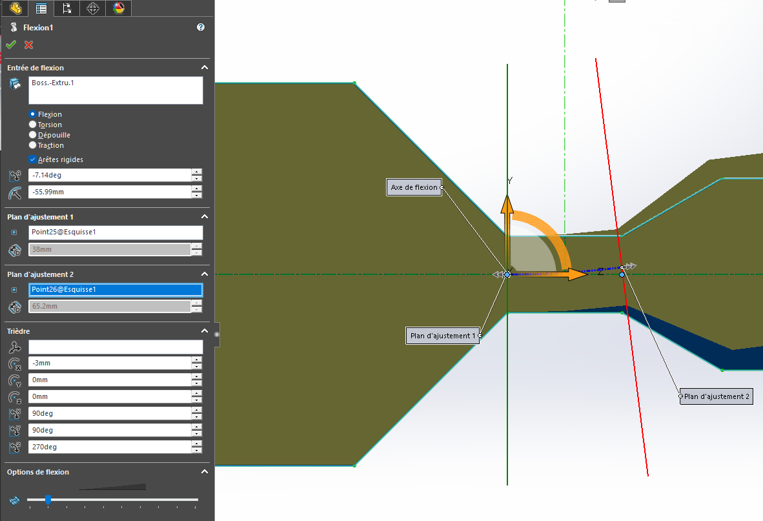Adjust the flex accuracy slider handle
Screen dimensions: 763x521
[x=48, y=500]
